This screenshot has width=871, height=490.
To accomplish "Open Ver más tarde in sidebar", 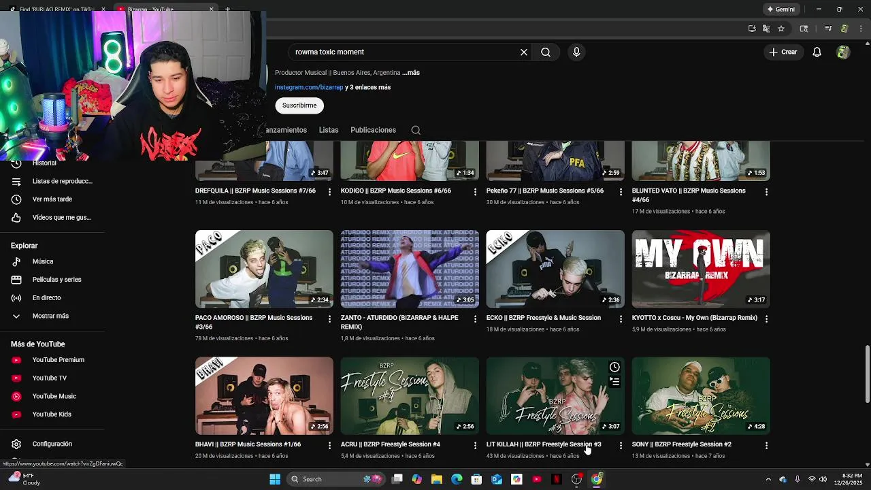I will pyautogui.click(x=52, y=199).
